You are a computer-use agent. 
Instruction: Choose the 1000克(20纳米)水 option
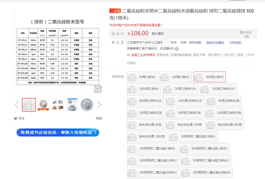[185, 101]
